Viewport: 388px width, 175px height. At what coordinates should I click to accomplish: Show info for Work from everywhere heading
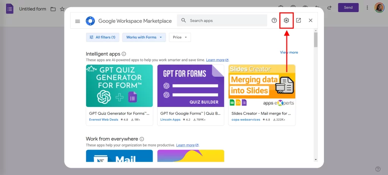[x=142, y=139]
